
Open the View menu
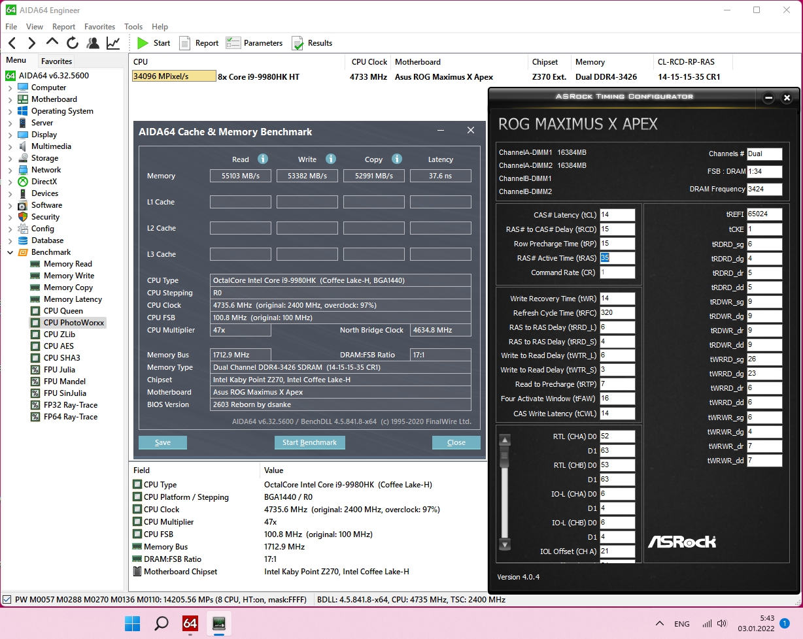35,27
